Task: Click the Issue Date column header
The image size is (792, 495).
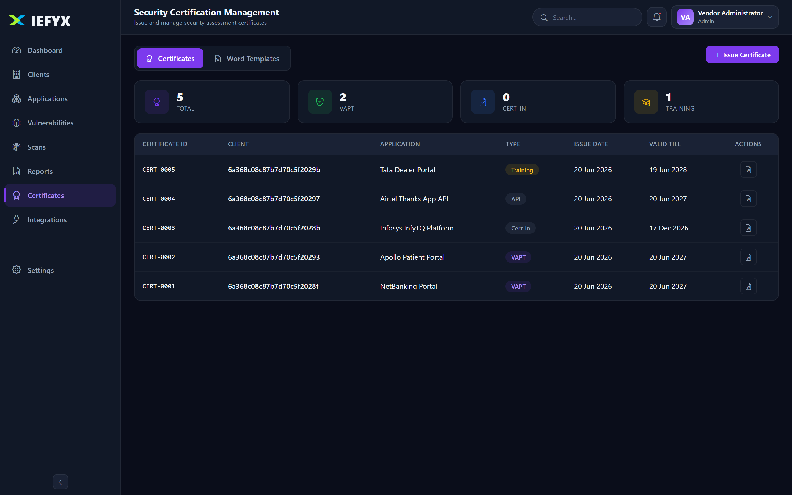Action: [x=591, y=144]
